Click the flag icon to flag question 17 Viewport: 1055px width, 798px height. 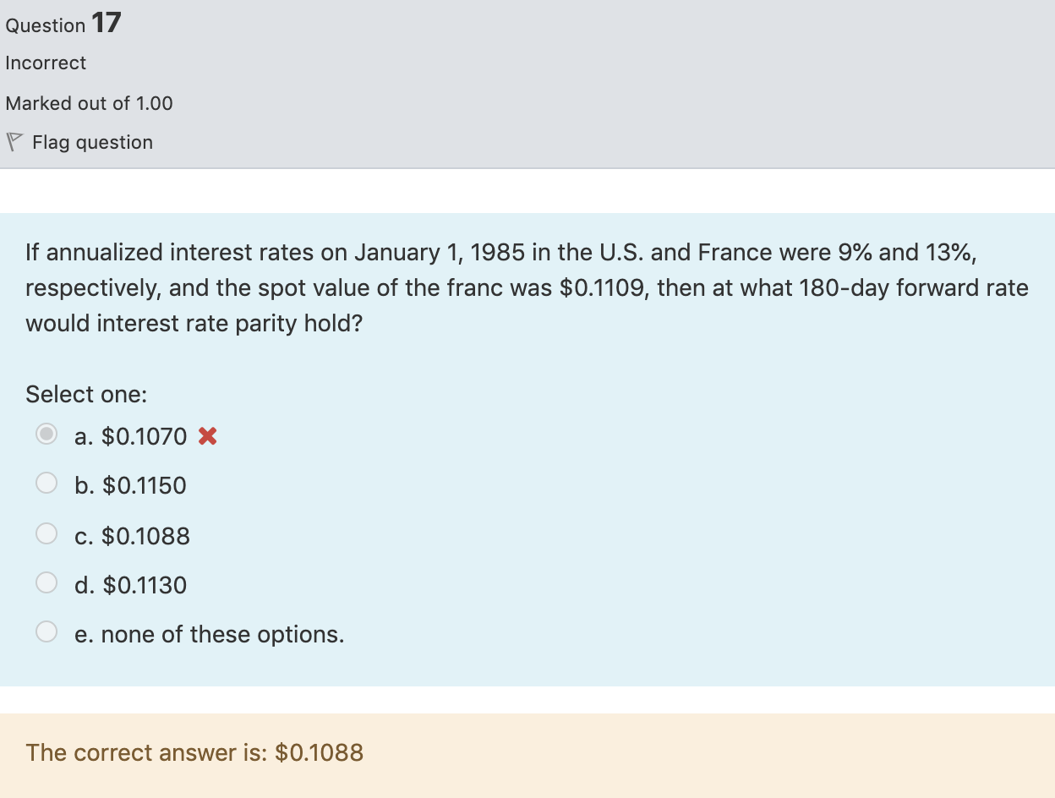(x=13, y=140)
